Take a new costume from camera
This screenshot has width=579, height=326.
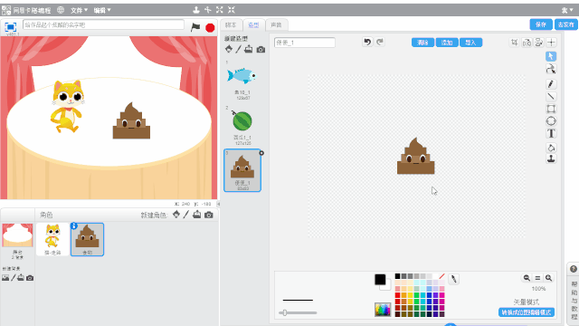[x=261, y=50]
